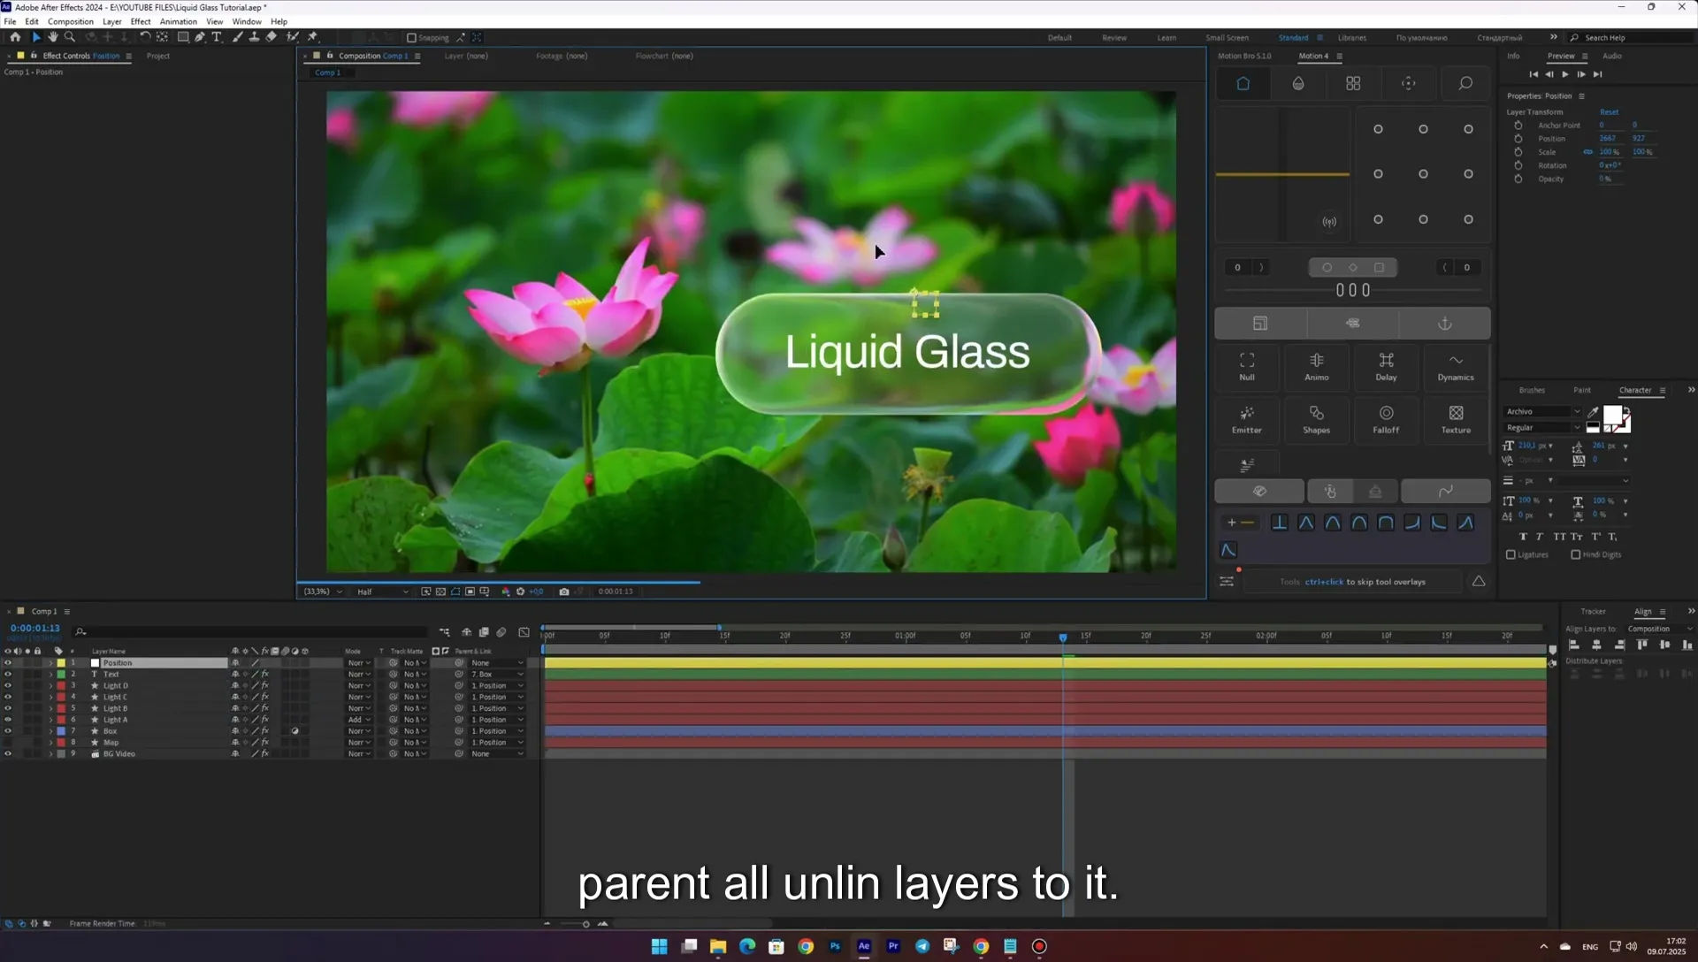Viewport: 1698px width, 962px height.
Task: Click the Shapes tool in Motion 4
Action: (x=1316, y=419)
